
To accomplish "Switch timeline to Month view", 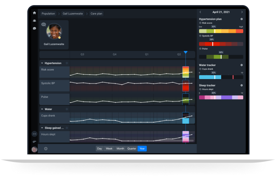I will [x=120, y=149].
